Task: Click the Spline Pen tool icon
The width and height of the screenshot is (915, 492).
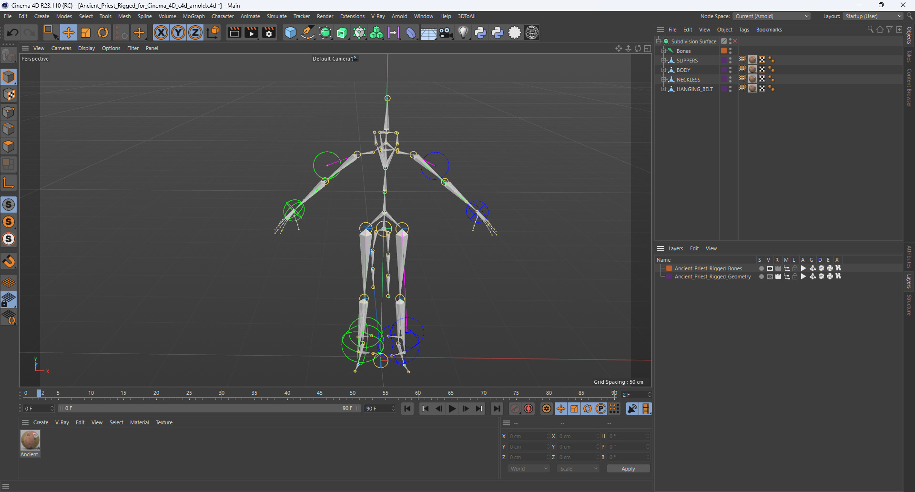Action: 308,32
